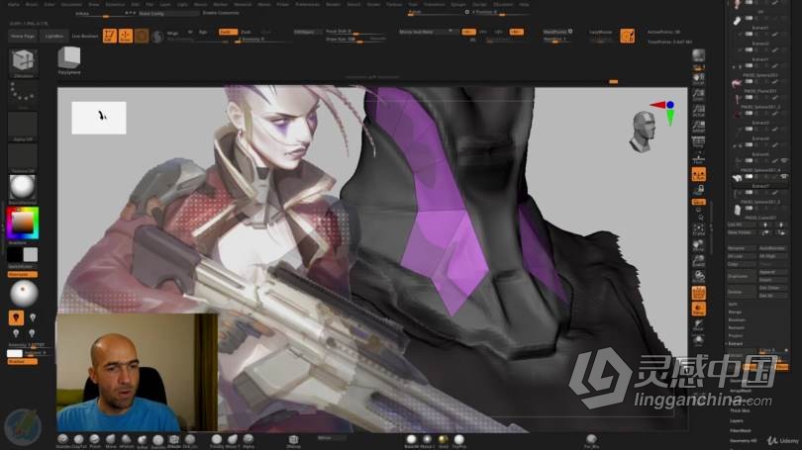Toggle eye icon on highlighted subtool row
Image resolution: width=802 pixels, height=450 pixels.
784,176
